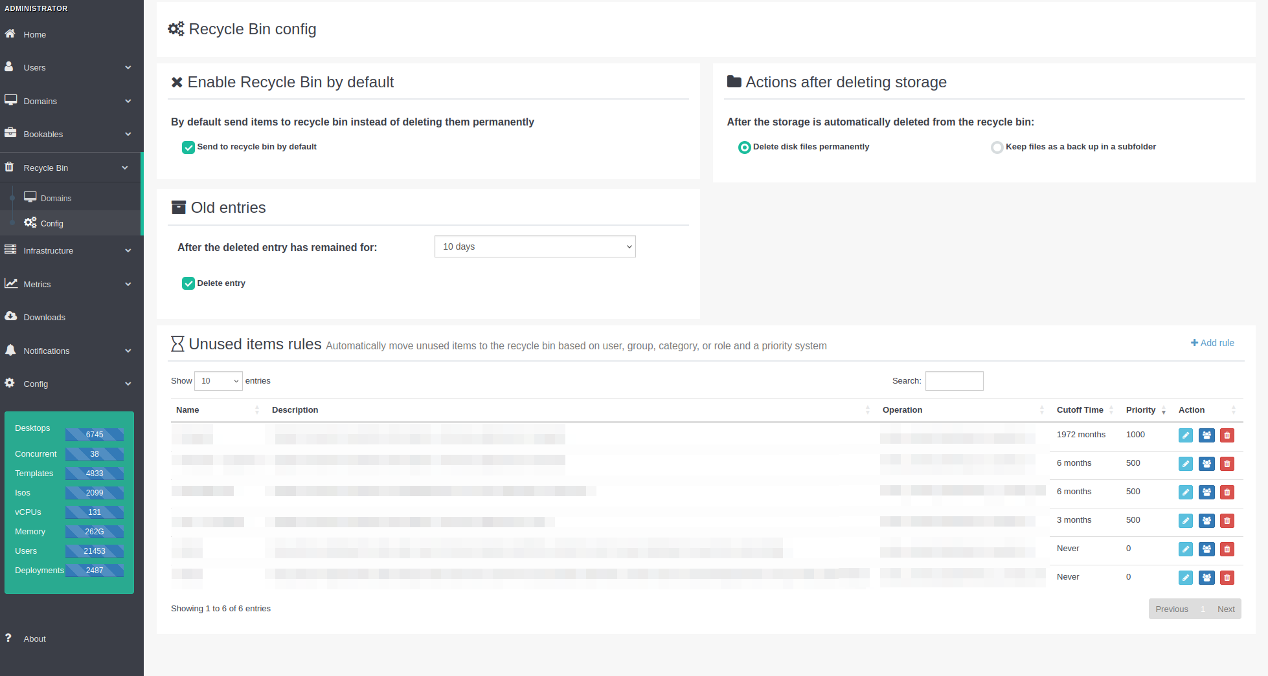Click the Add rule link
1268x676 pixels.
(1212, 343)
